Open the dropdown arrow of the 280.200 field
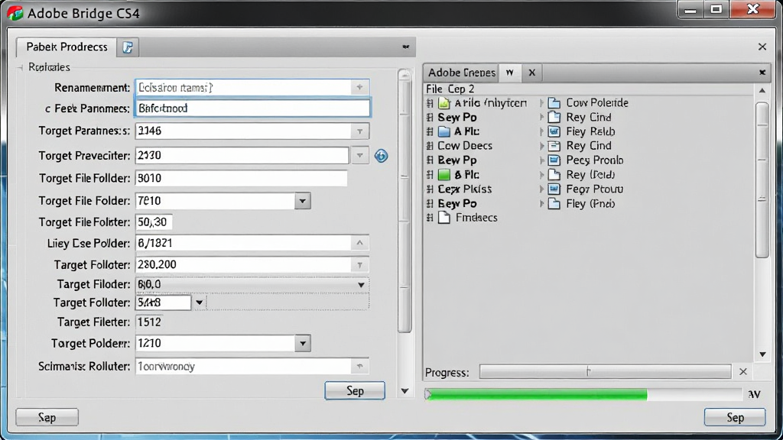Image resolution: width=783 pixels, height=440 pixels. 359,265
